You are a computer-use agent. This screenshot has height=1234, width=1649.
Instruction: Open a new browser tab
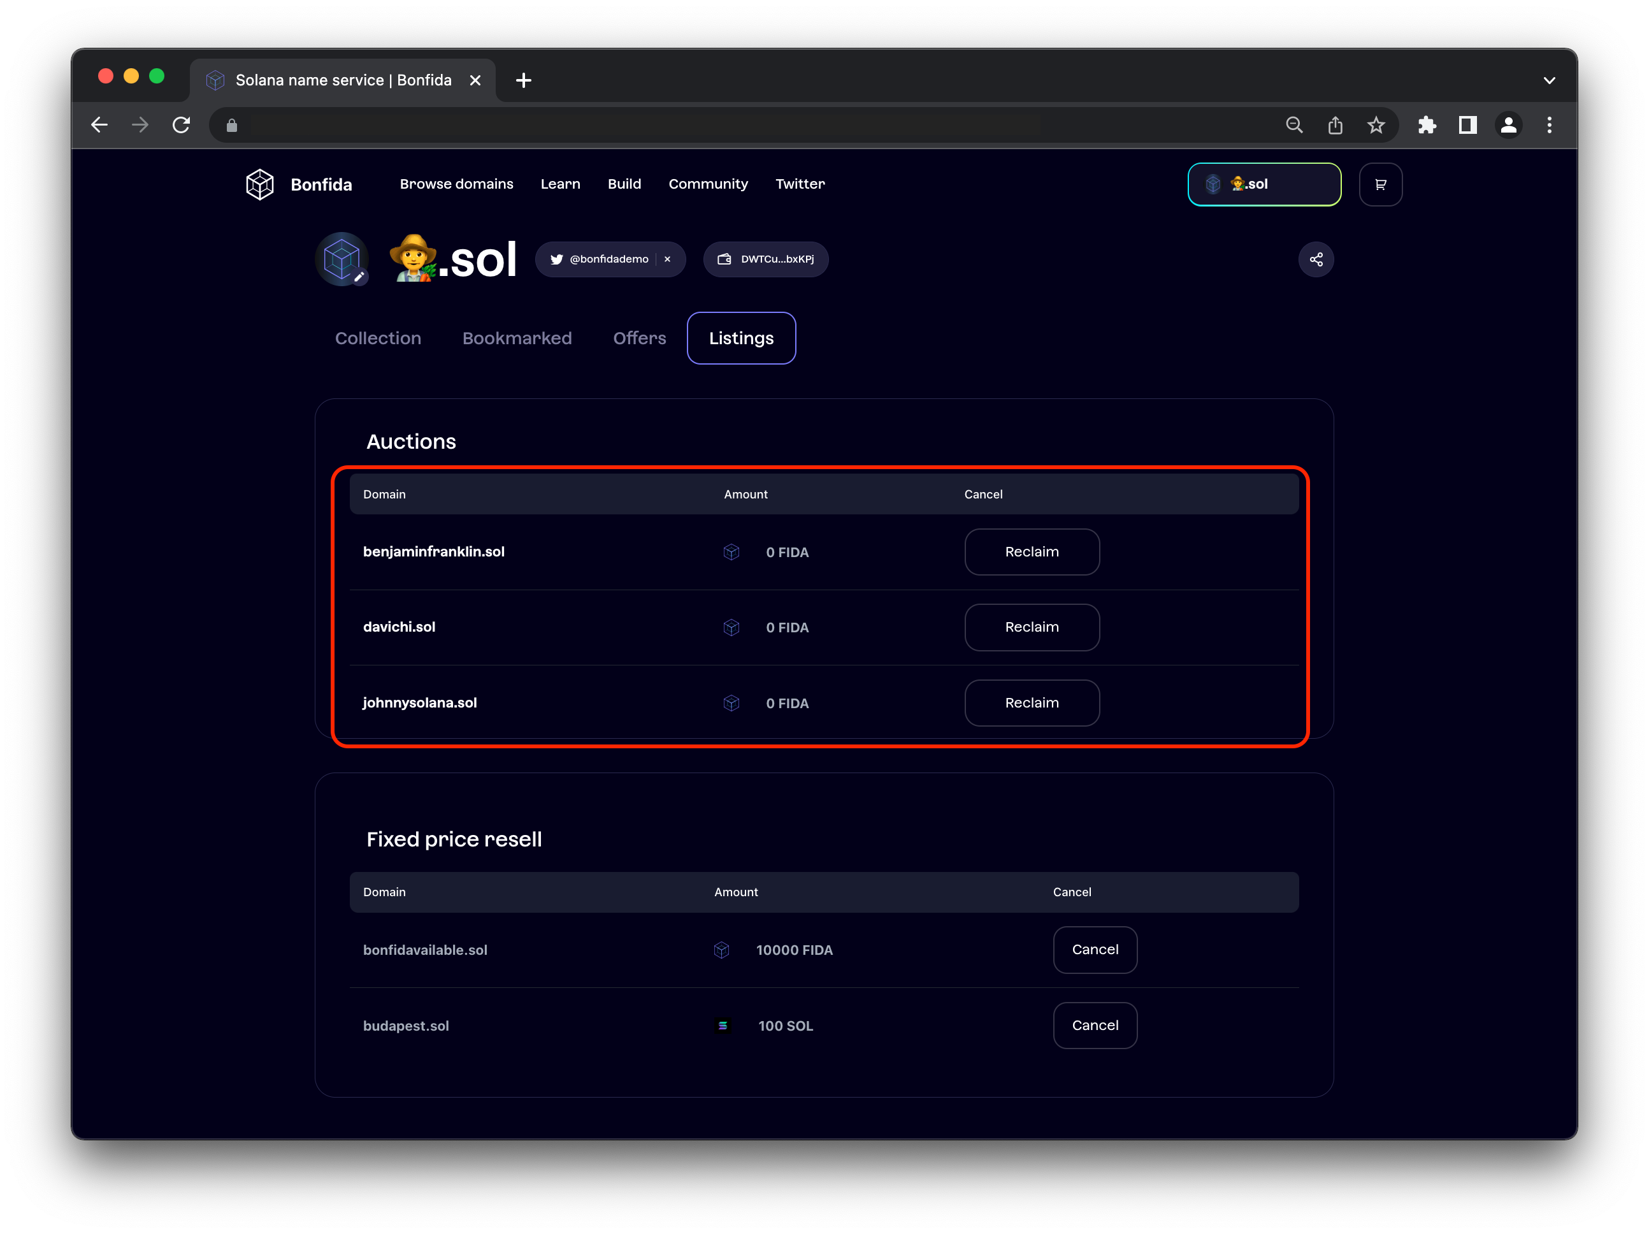(523, 80)
